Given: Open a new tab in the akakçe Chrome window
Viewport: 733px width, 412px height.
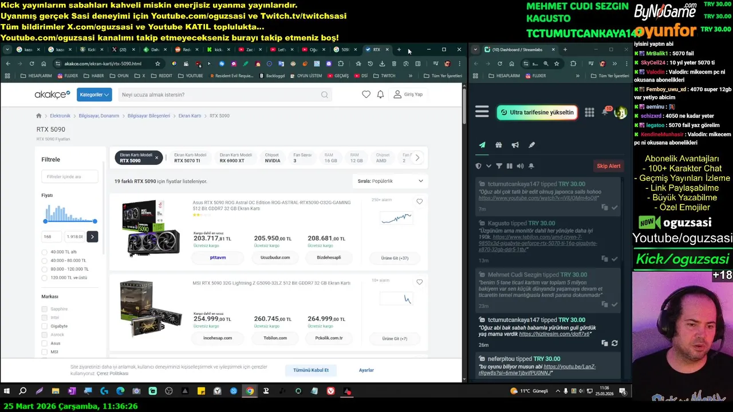Looking at the screenshot, I should [399, 50].
